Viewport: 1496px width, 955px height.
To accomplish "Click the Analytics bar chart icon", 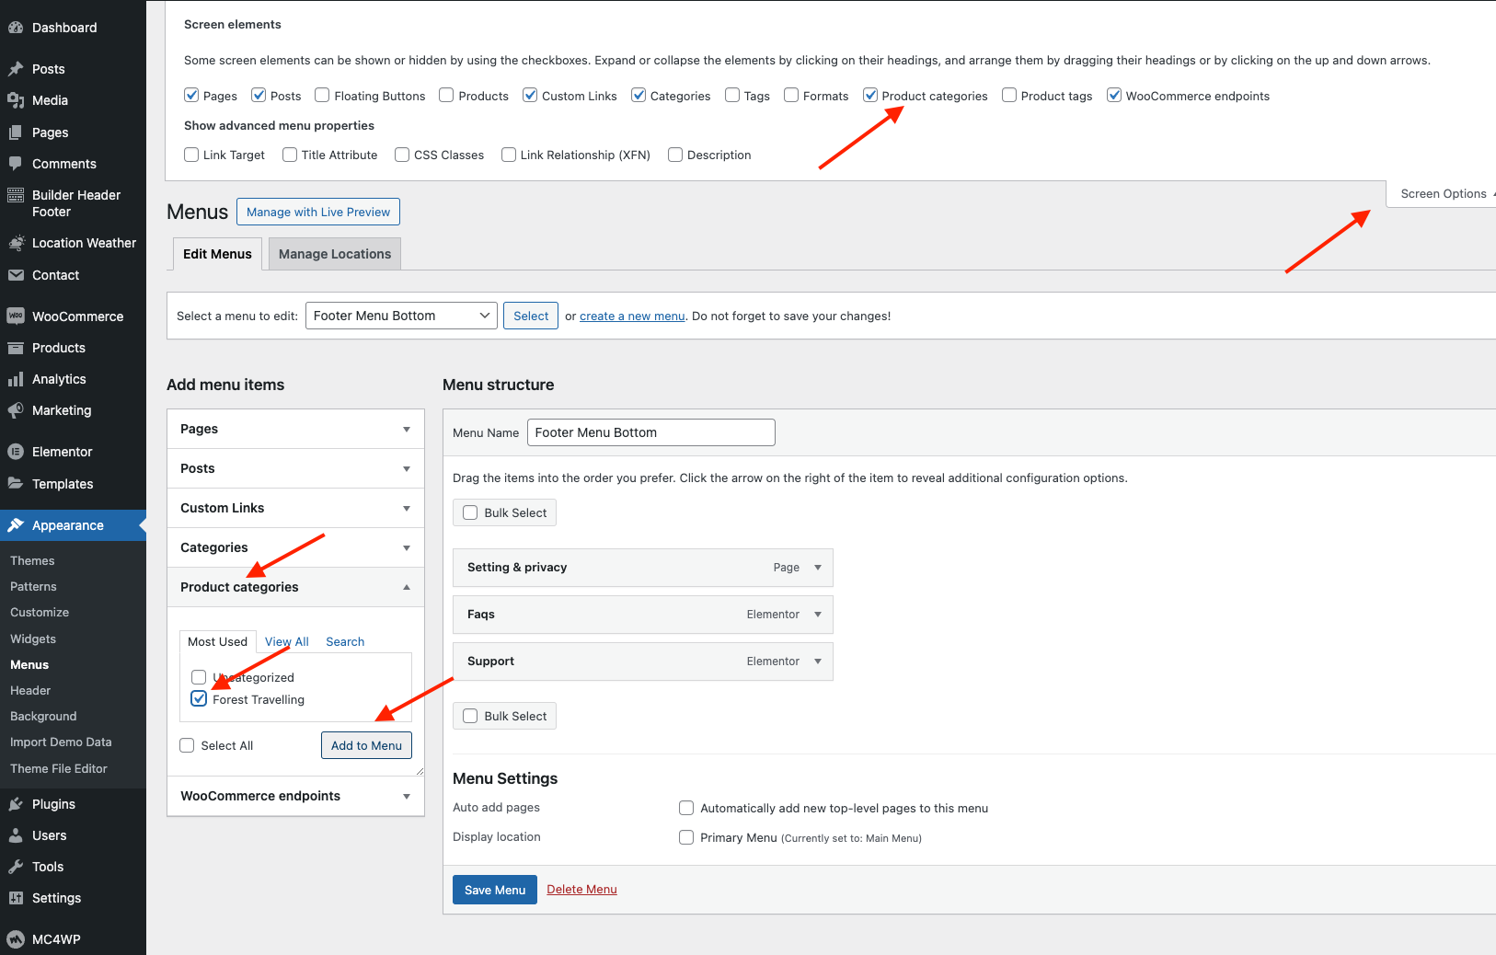I will point(16,379).
